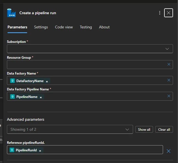Expand the Subscription dropdown
The image size is (178, 163).
[x=167, y=49]
